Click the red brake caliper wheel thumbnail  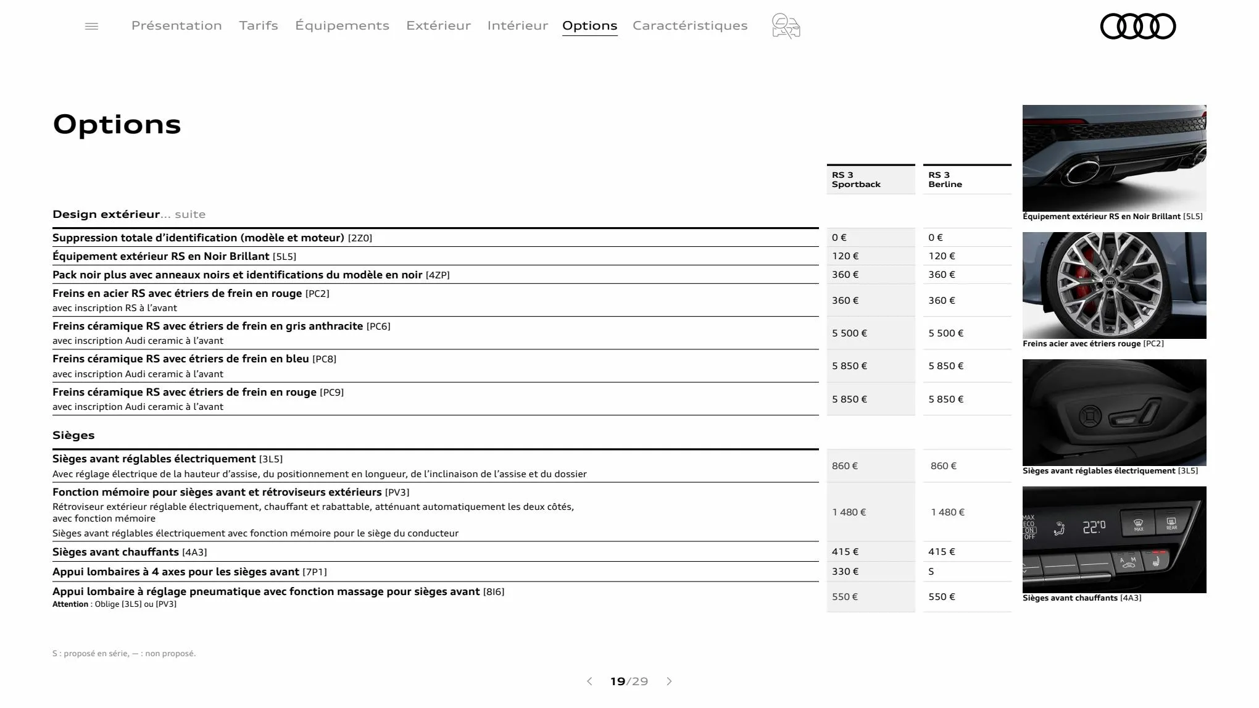pyautogui.click(x=1114, y=285)
